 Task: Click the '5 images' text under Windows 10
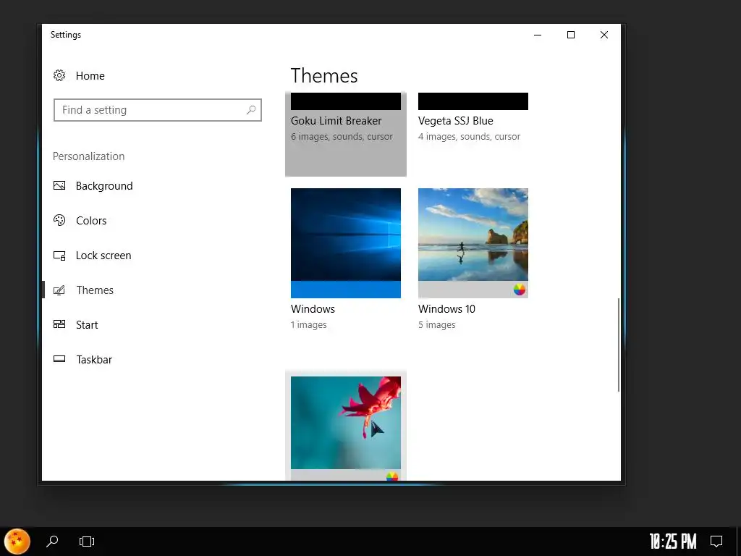(x=436, y=325)
